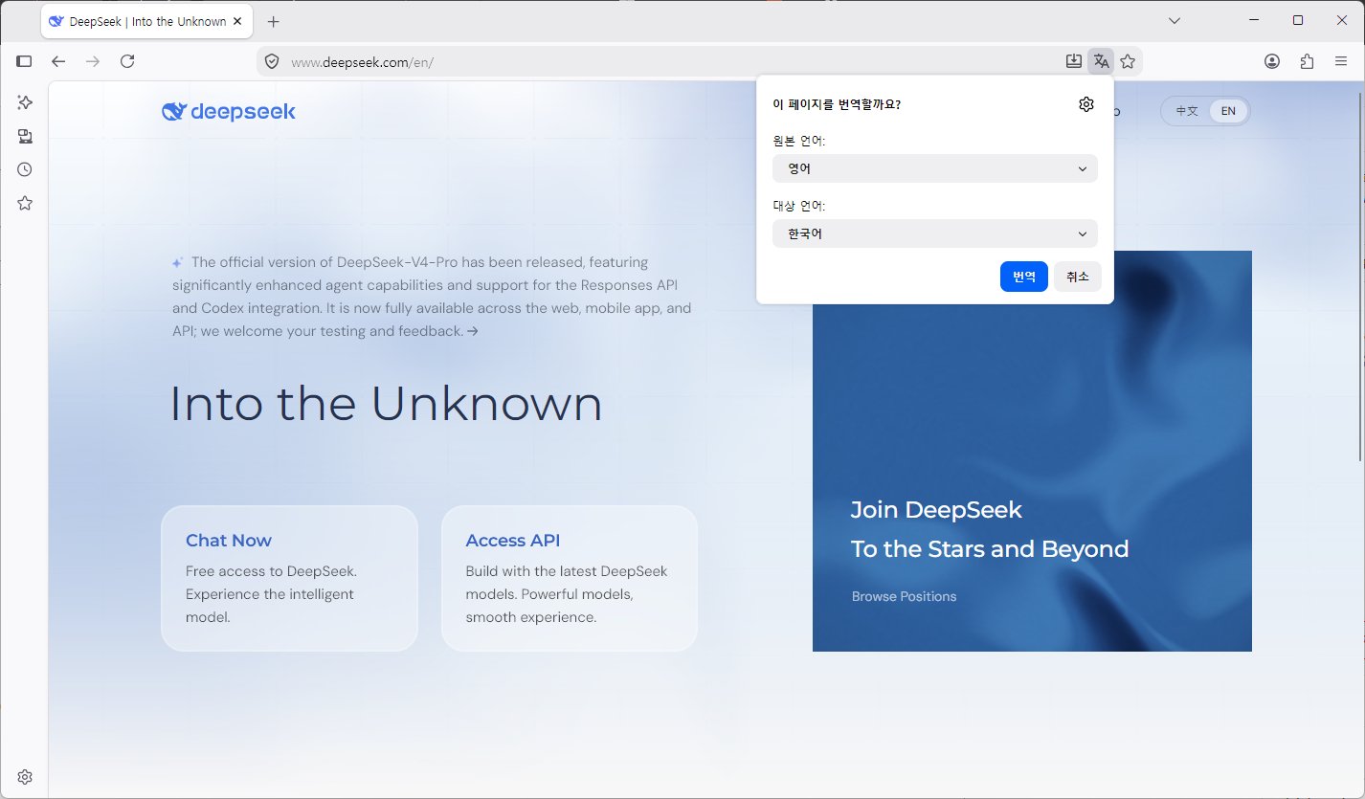Reload the current page
This screenshot has width=1365, height=799.
127,61
